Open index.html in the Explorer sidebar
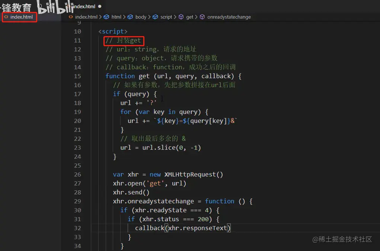Viewport: 380px width, 251px height. (x=21, y=17)
